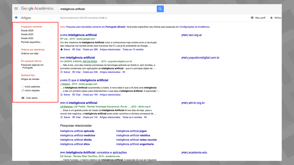The image size is (294, 165).
Task: Click quote icon for KF Lee result
Action: [74, 50]
